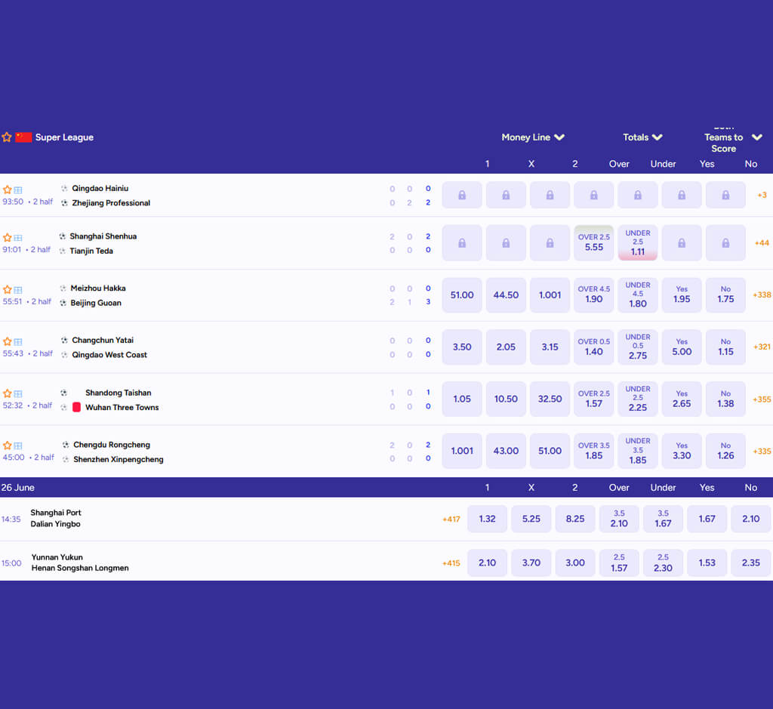This screenshot has height=709, width=773.
Task: Bet on Chengdu Rongcheng win at 1.001
Action: pyautogui.click(x=462, y=451)
